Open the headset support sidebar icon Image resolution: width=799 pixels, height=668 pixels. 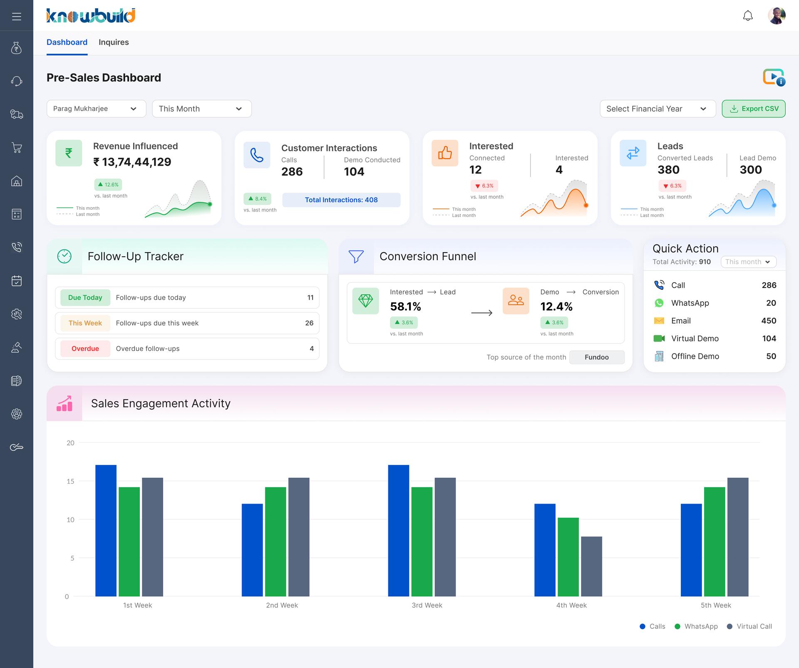pyautogui.click(x=16, y=81)
